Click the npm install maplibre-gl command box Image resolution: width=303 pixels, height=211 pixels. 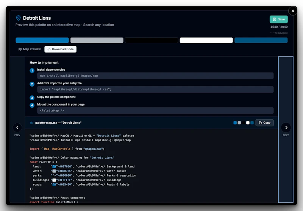[x=155, y=76]
